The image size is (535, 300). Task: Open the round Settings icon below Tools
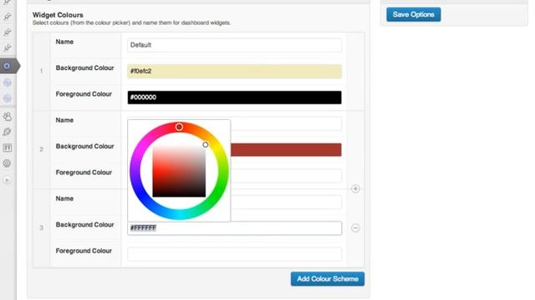tap(8, 163)
